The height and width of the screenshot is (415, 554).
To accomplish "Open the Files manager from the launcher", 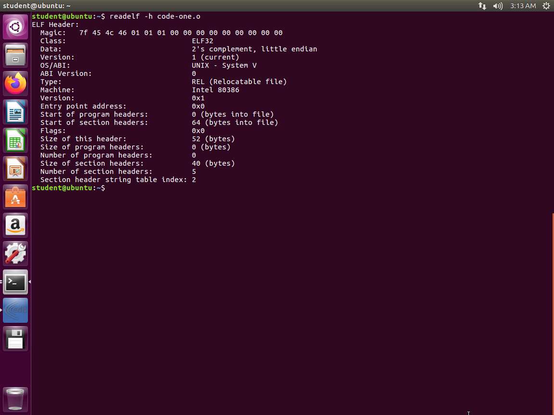I will click(x=15, y=55).
